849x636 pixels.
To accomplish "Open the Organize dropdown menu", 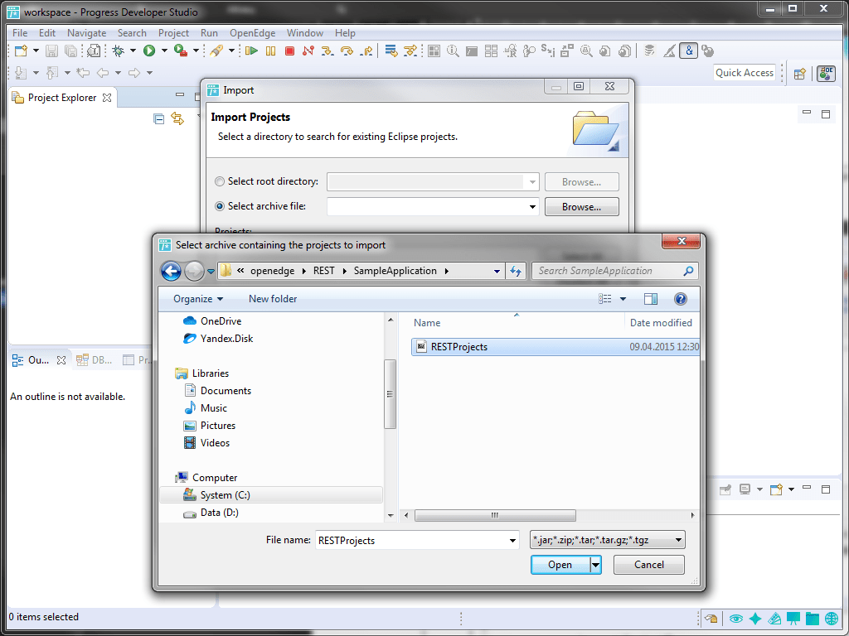I will coord(197,298).
